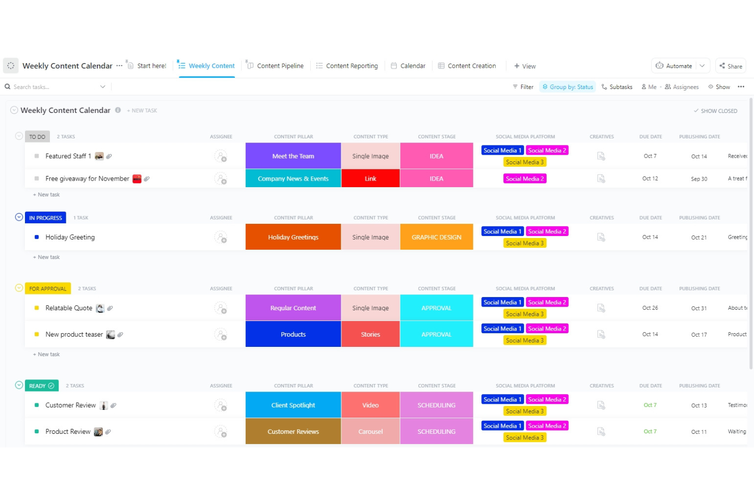
Task: Collapse the TO DO group
Action: coord(19,136)
